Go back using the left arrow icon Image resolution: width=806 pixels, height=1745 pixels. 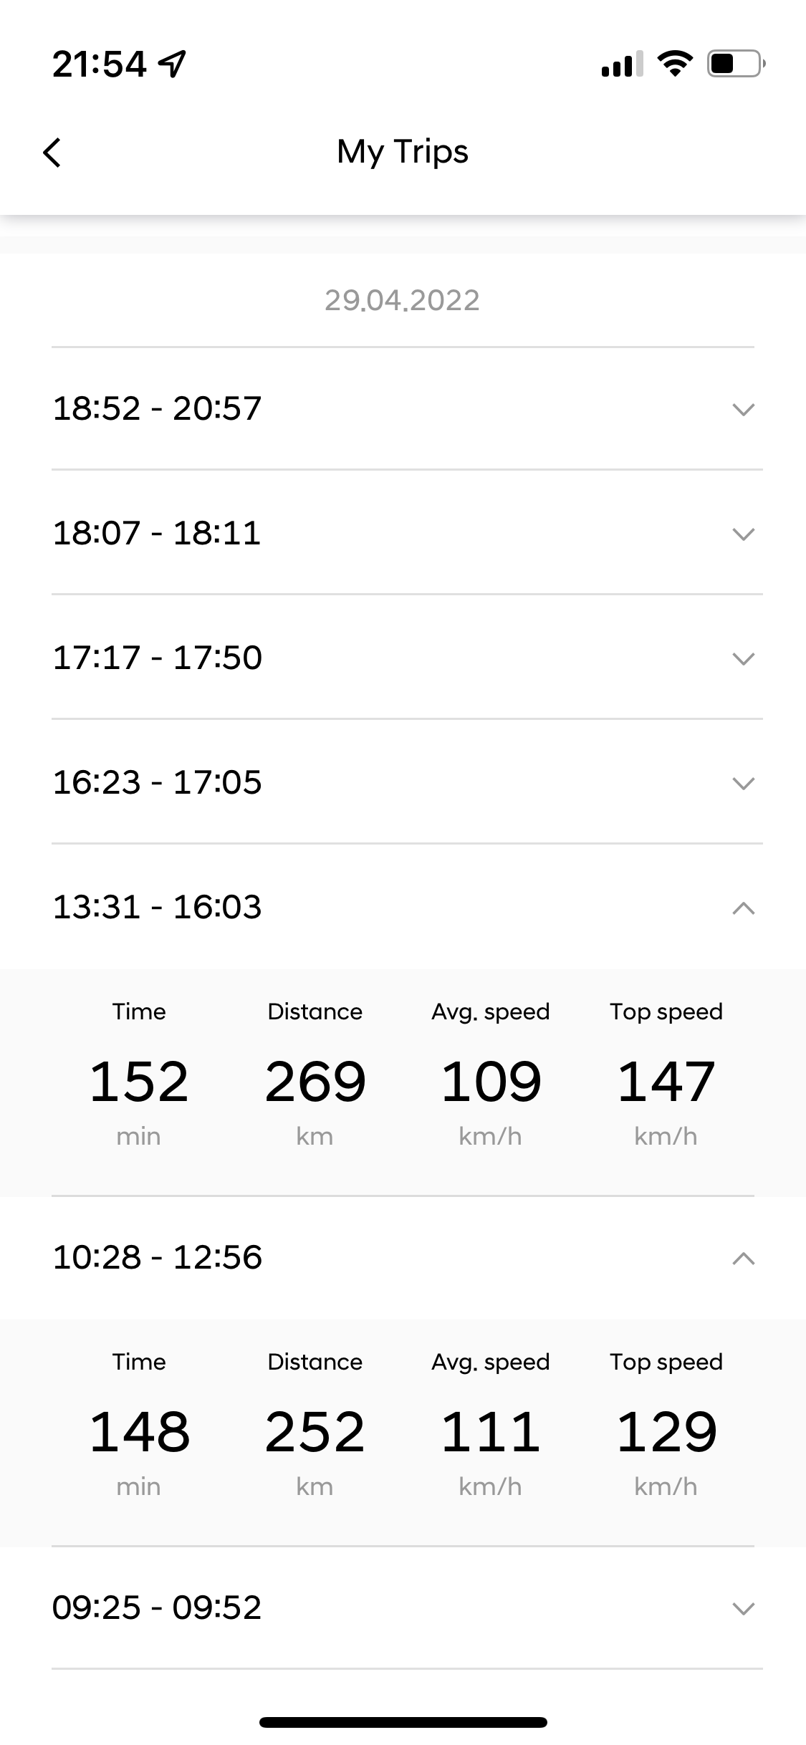(52, 153)
